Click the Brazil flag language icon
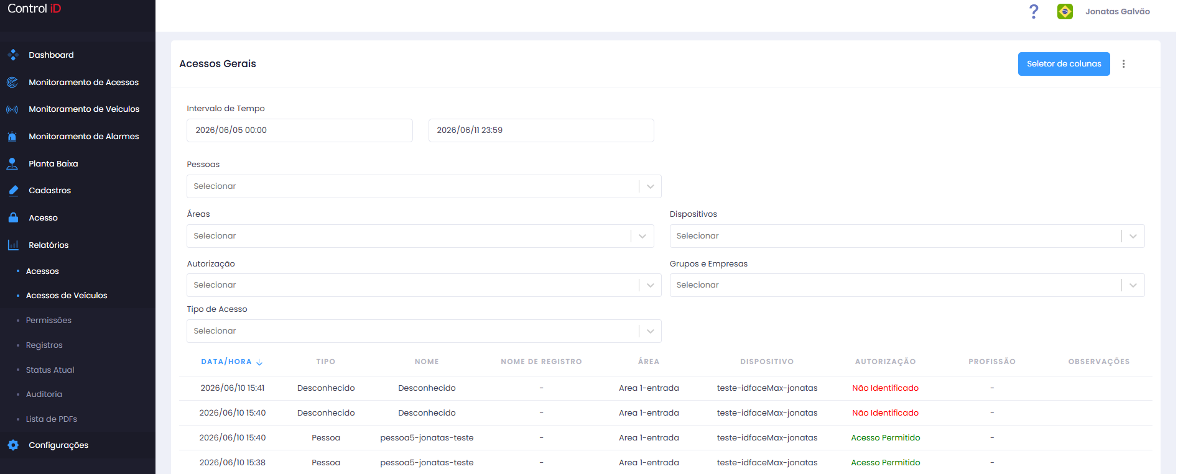Viewport: 1178px width, 474px height. point(1065,11)
